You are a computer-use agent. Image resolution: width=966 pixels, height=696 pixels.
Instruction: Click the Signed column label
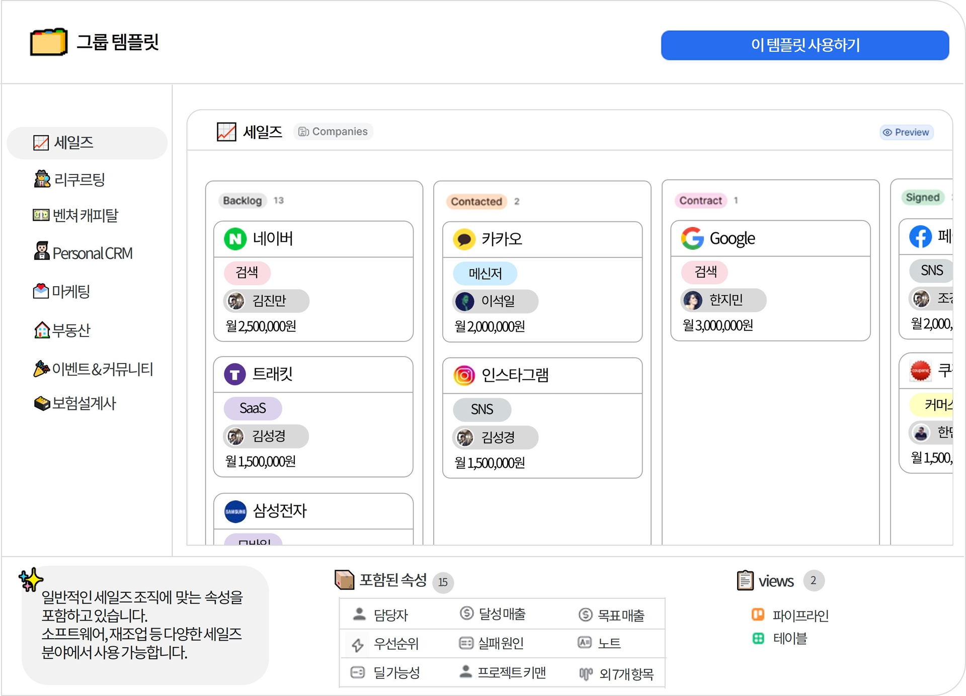point(923,198)
